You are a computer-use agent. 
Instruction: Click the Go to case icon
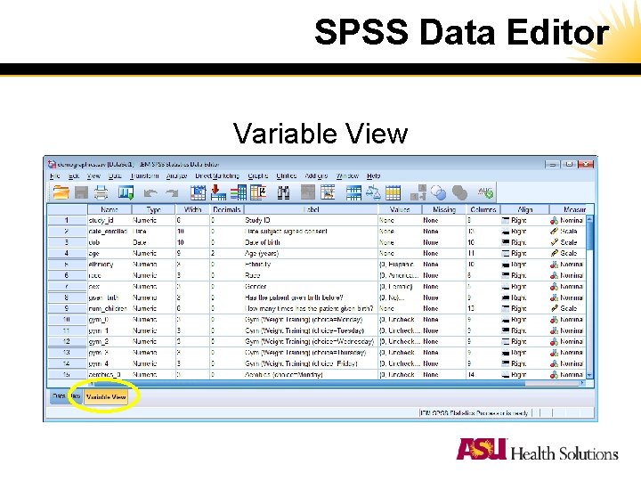pos(199,192)
